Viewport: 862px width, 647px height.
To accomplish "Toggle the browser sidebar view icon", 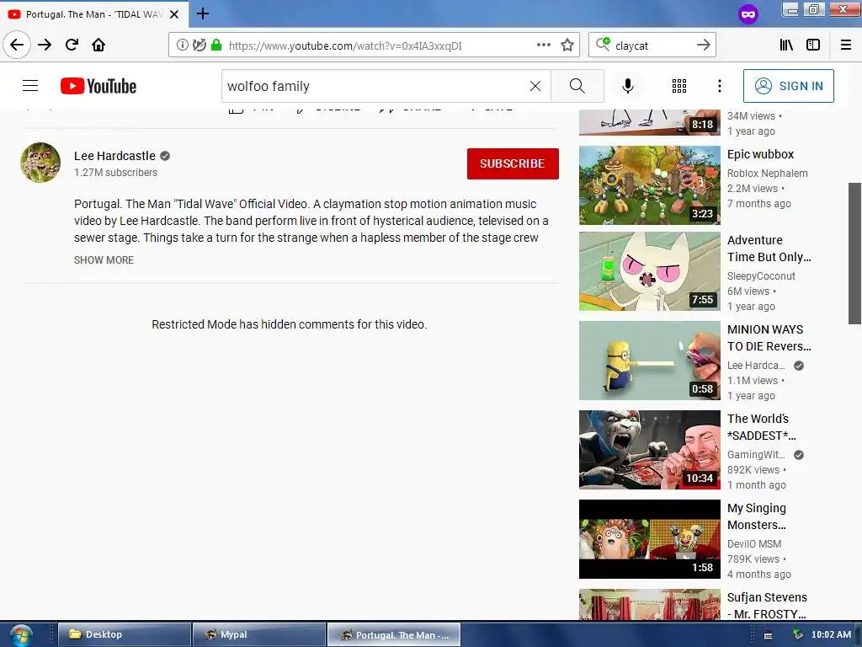I will coord(813,45).
